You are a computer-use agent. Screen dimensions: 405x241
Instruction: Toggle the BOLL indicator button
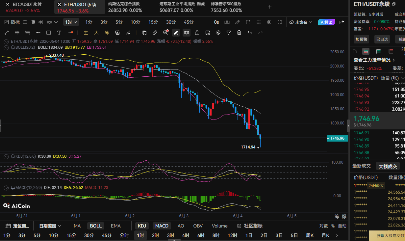click(96, 226)
